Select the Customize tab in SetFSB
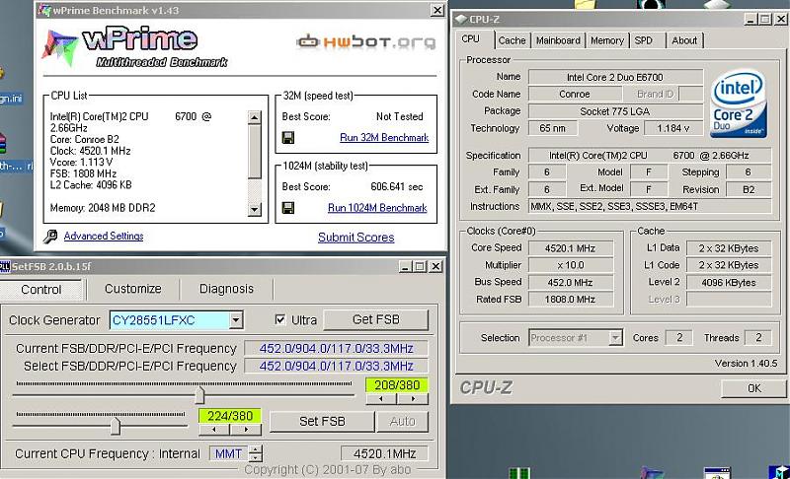 133,289
